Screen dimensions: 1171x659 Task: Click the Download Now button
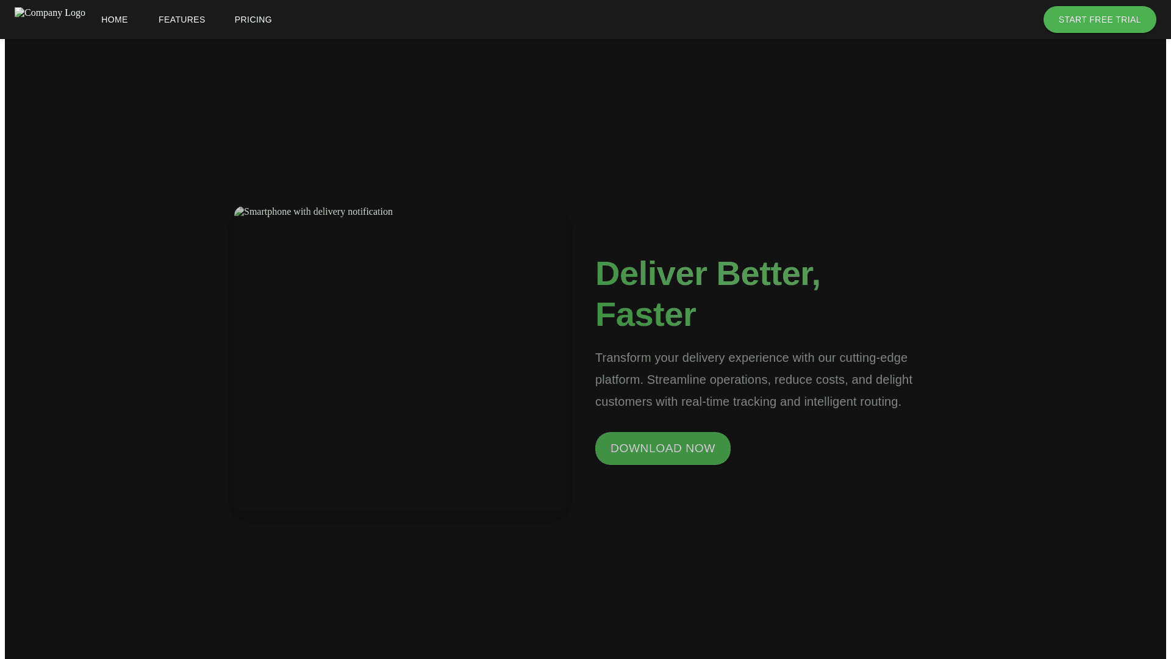[x=662, y=448]
